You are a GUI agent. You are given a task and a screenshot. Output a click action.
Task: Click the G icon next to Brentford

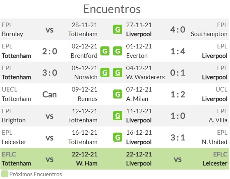click(x=105, y=51)
